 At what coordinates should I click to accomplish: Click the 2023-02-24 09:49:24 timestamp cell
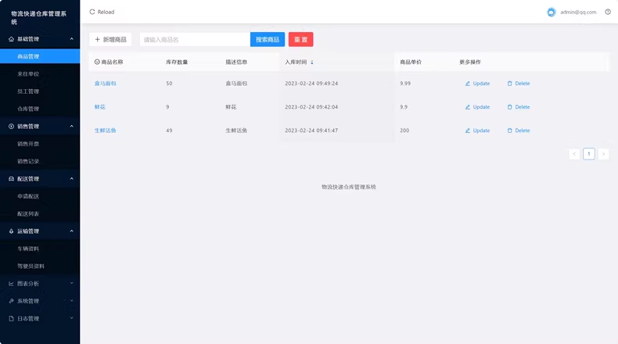point(311,84)
